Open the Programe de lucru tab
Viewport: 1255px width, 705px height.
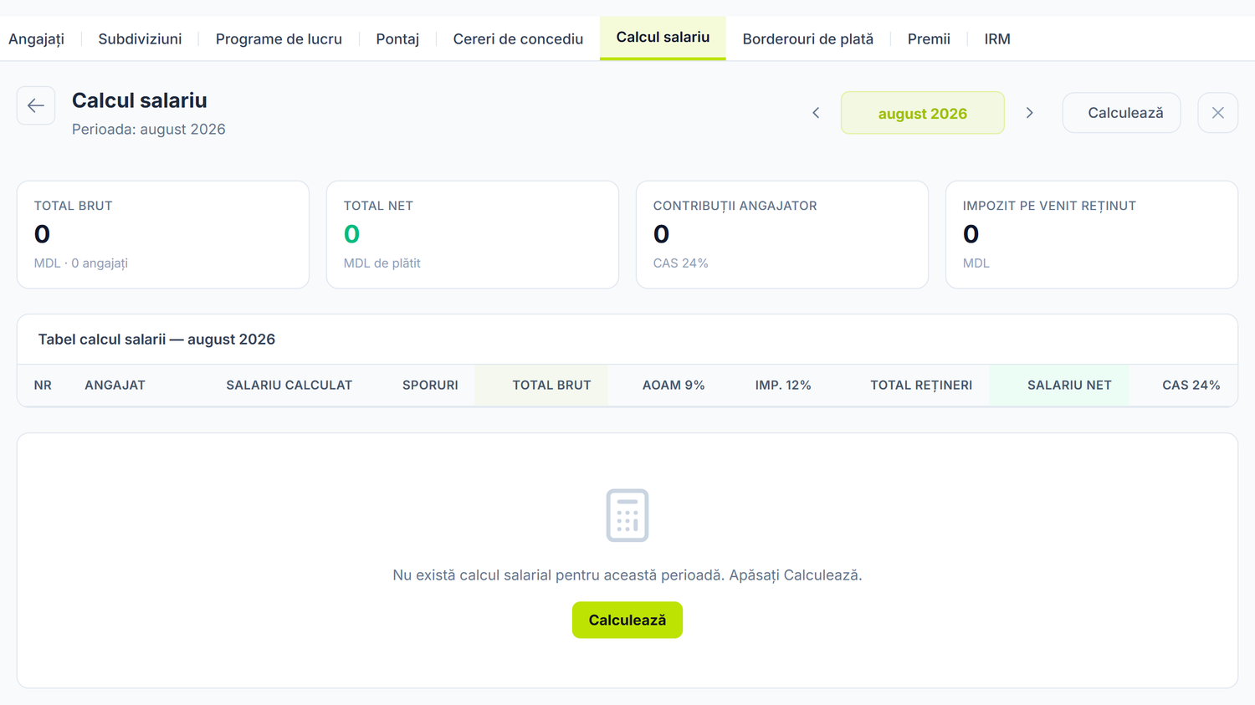tap(279, 39)
